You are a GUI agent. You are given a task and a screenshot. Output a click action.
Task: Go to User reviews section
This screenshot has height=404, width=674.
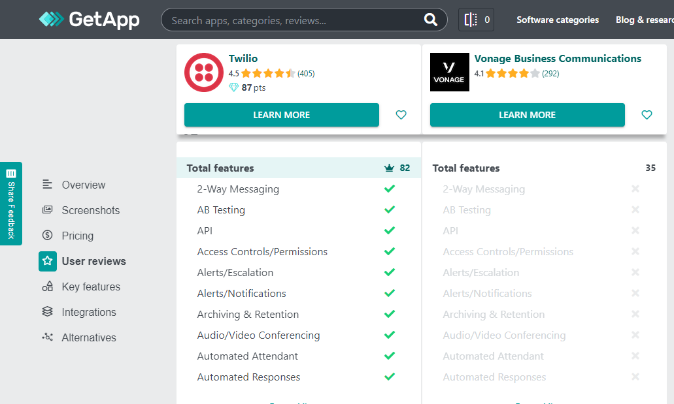coord(93,261)
